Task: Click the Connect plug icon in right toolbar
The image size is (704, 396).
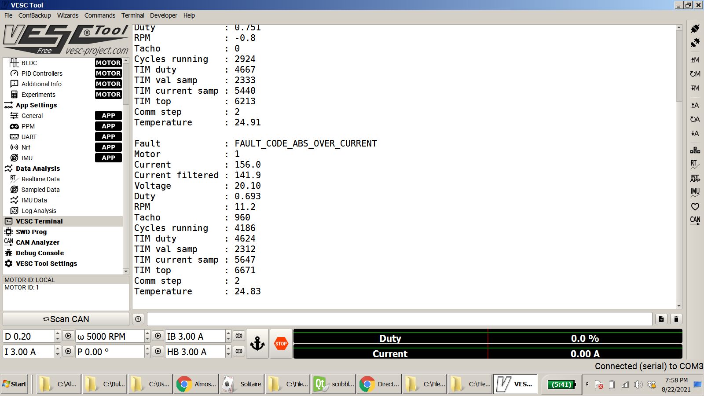Action: pos(695,29)
